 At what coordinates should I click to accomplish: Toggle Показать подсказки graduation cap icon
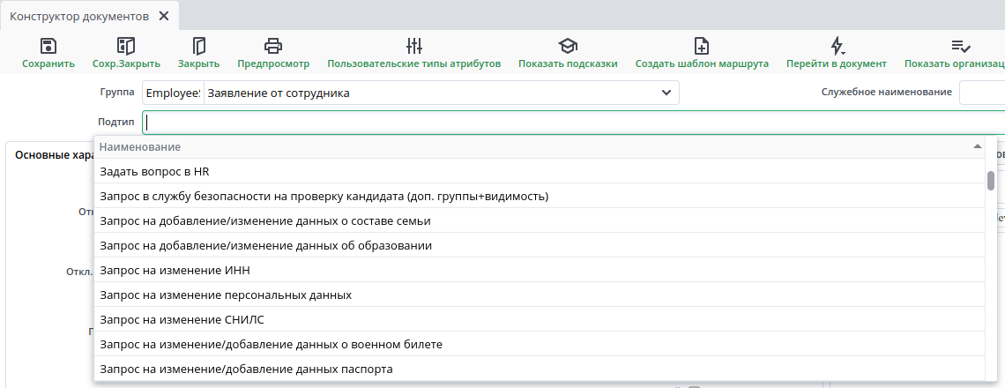click(x=568, y=46)
